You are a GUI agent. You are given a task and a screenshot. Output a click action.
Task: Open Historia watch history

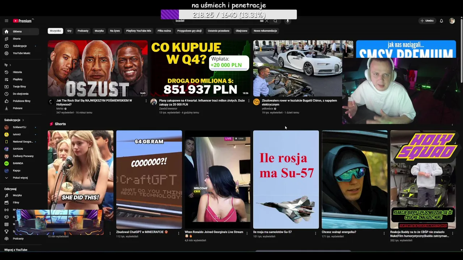tap(17, 72)
